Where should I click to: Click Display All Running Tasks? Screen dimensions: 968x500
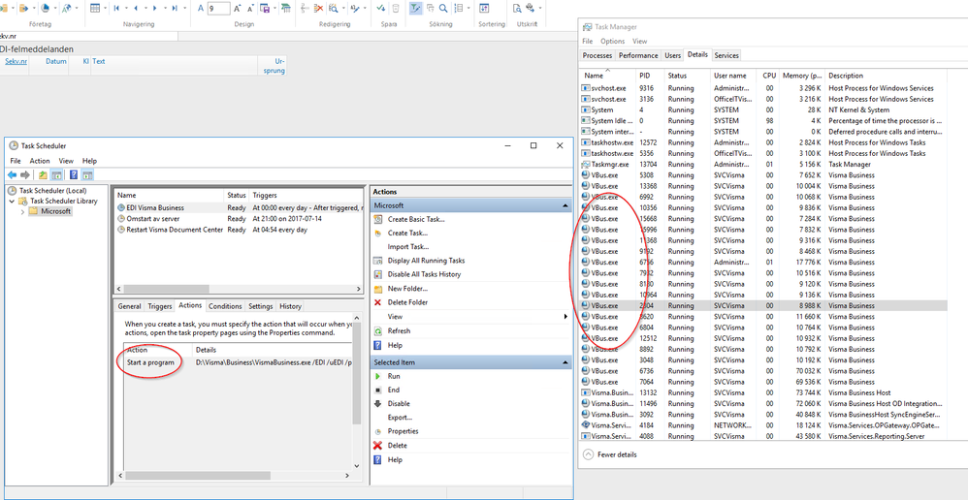coord(427,261)
